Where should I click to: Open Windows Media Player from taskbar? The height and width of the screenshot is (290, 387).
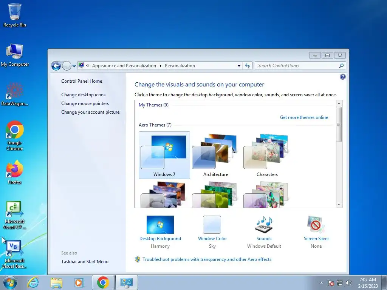click(79, 282)
